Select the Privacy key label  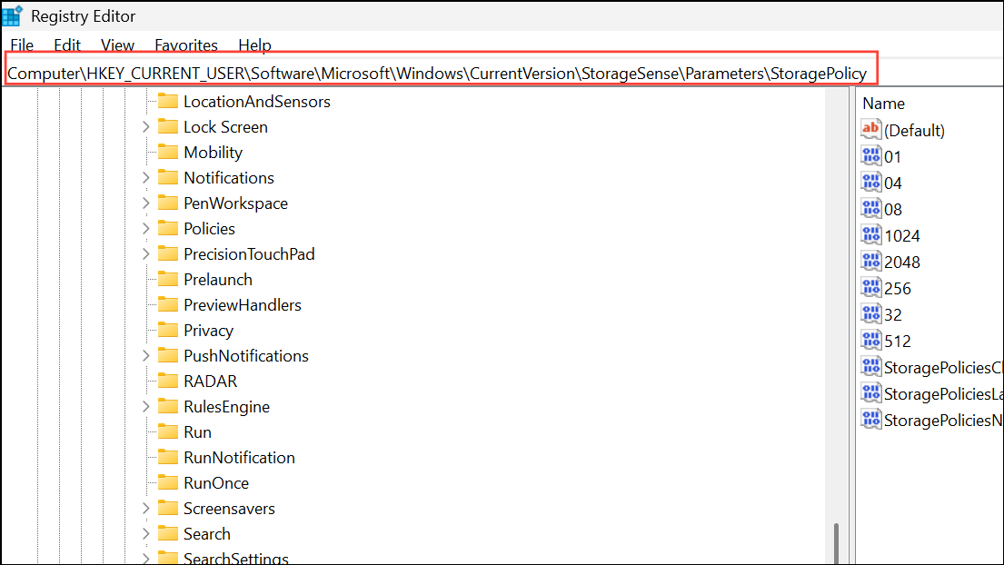pyautogui.click(x=208, y=331)
